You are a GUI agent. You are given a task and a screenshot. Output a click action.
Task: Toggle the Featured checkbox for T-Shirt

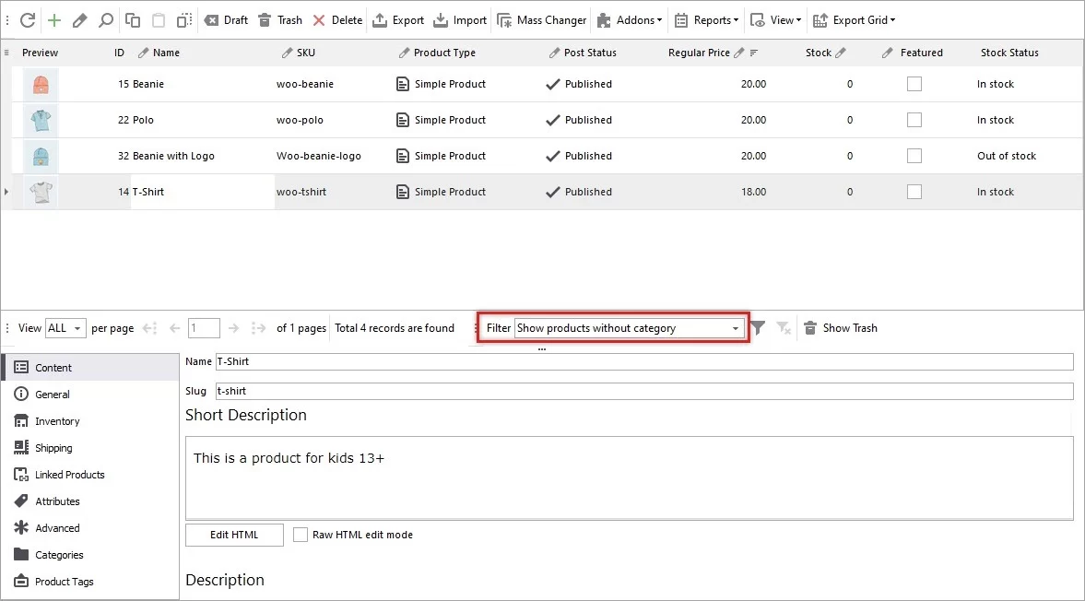914,192
